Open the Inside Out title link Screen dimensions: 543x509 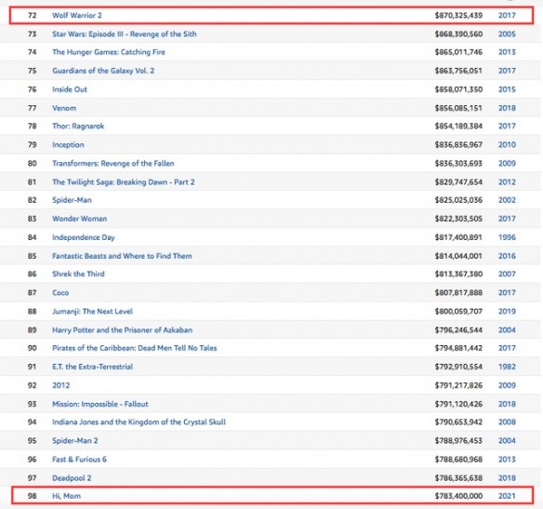coord(70,89)
